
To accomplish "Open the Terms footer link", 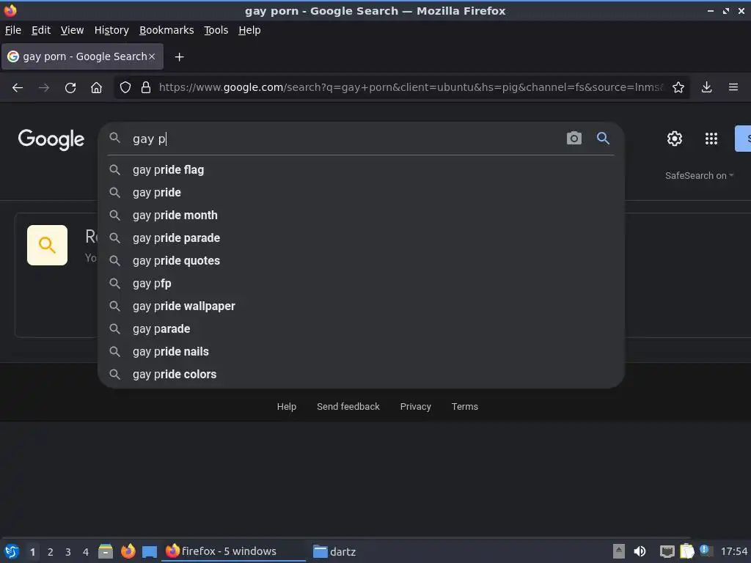I will click(464, 406).
